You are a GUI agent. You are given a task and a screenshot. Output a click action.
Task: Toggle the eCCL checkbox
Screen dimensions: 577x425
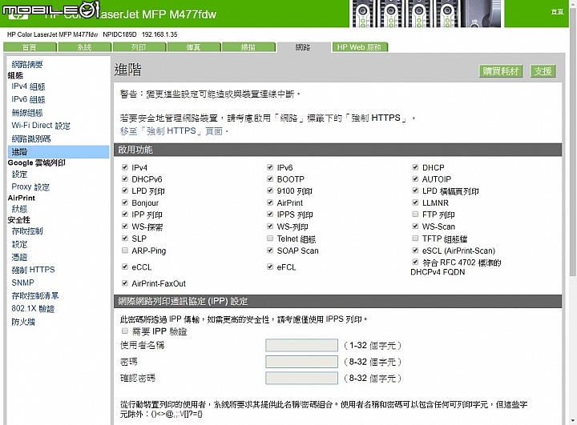click(125, 267)
